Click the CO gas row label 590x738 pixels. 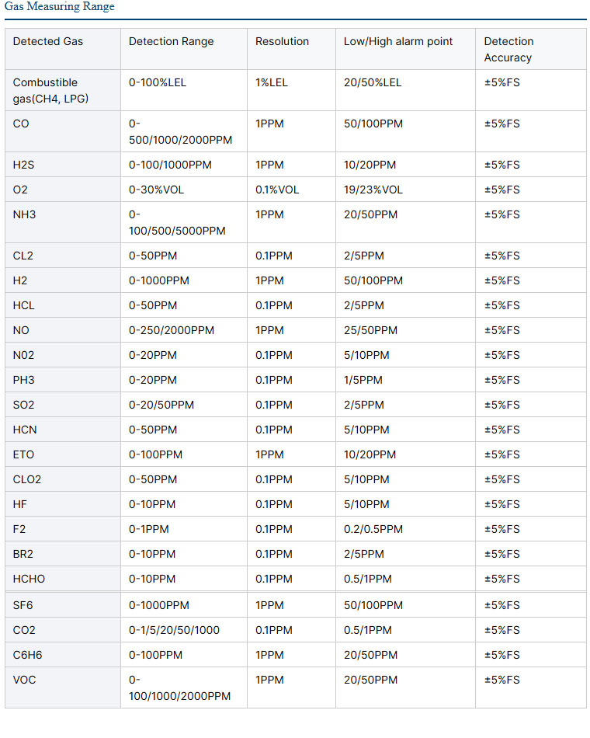21,124
